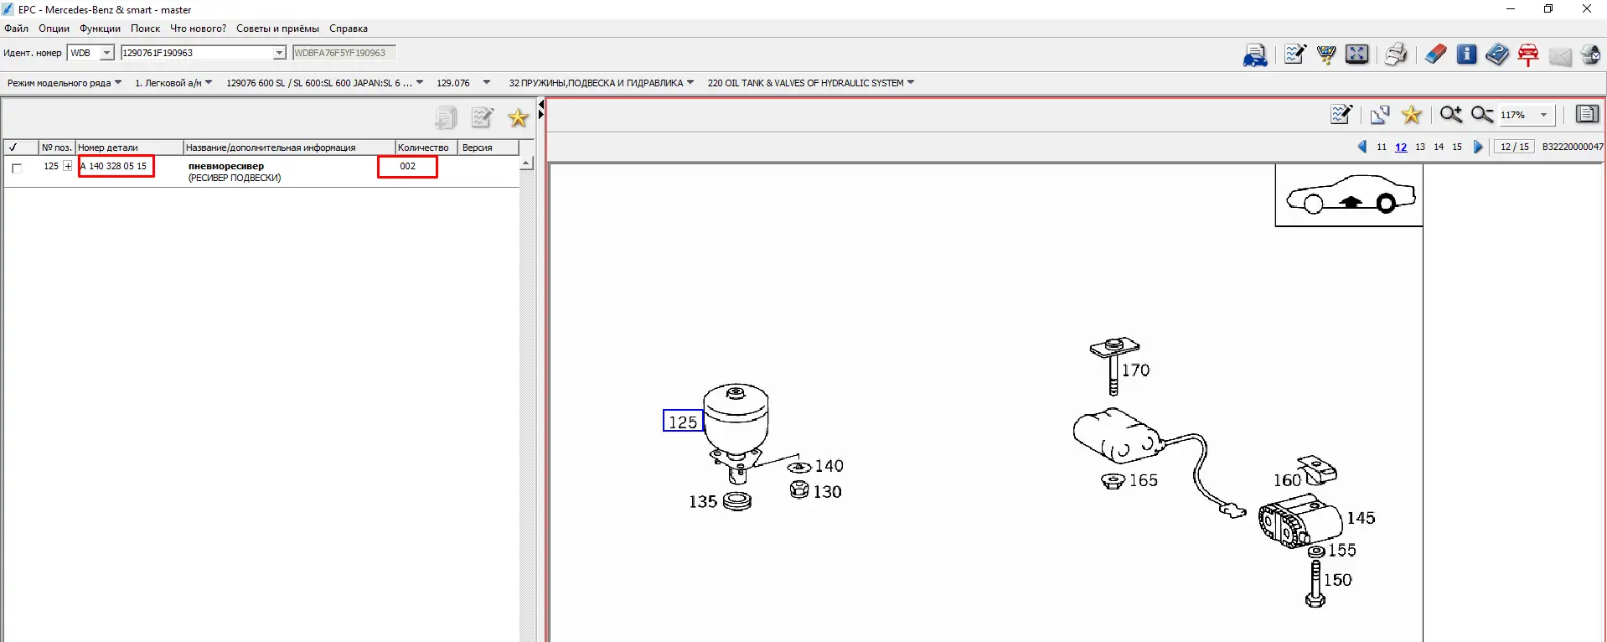The image size is (1607, 642).
Task: Open the blue information icon
Action: (x=1466, y=54)
